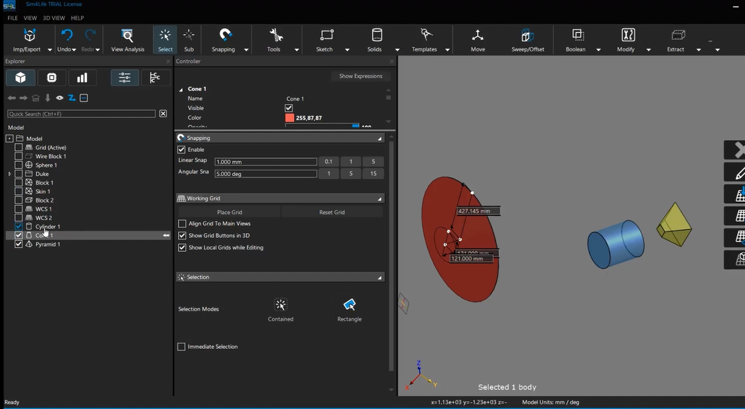Screen dimensions: 745x409
Task: Select the Rectangle selection mode icon
Action: (x=350, y=305)
